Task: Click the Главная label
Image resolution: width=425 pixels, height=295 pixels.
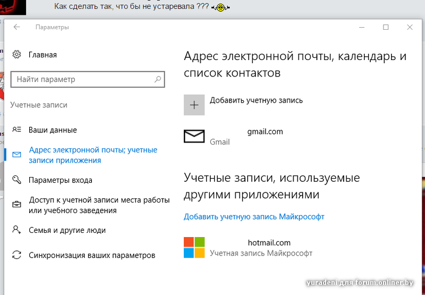Action: 42,55
